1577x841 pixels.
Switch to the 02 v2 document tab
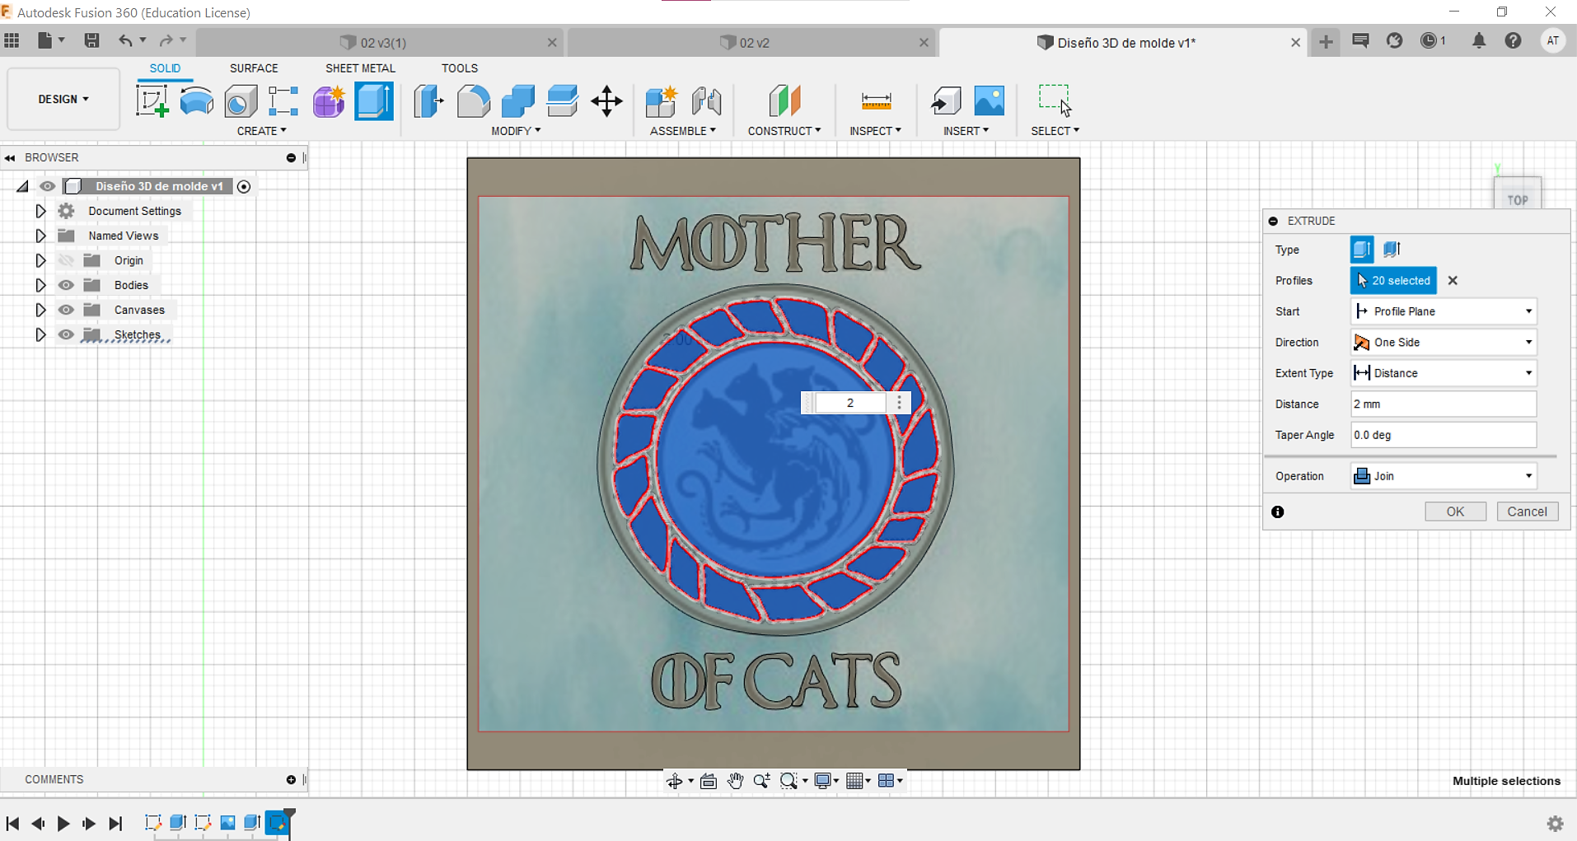coord(750,42)
